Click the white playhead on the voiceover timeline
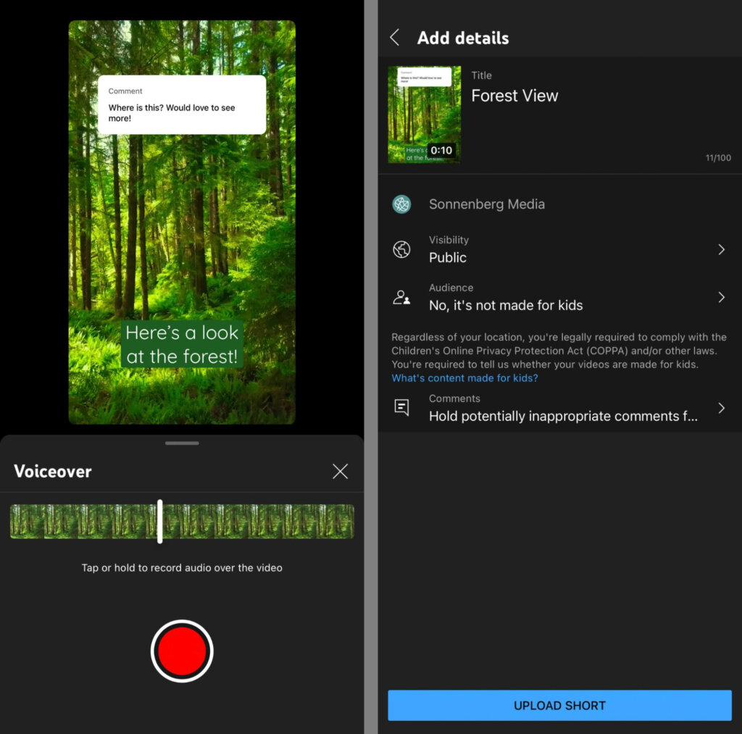Screen dimensions: 742x734 pyautogui.click(x=159, y=521)
